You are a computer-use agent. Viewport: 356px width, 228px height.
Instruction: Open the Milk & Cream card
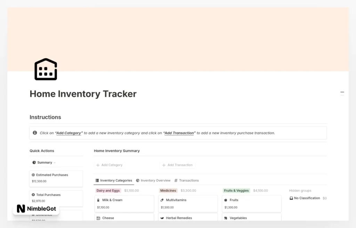click(x=124, y=204)
